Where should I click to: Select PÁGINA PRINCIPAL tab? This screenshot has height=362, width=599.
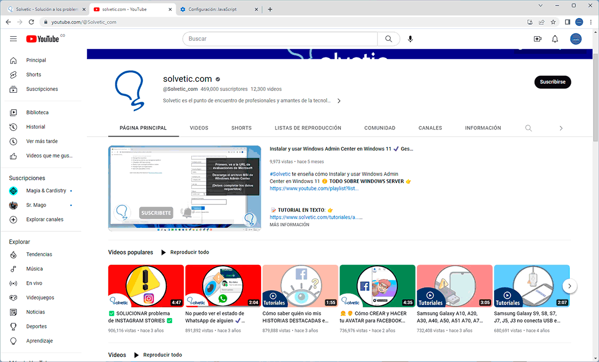click(143, 128)
